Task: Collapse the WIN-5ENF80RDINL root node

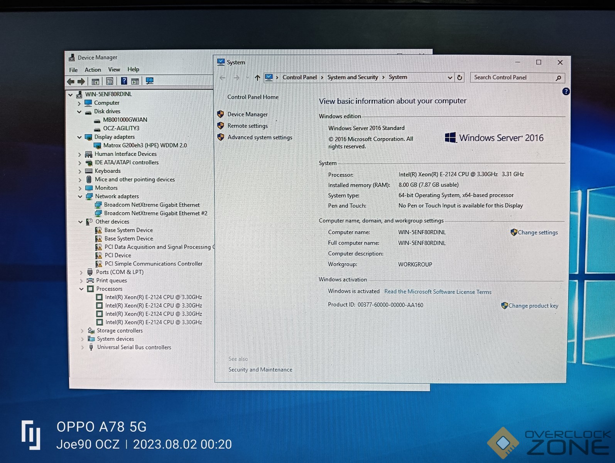Action: [x=70, y=95]
